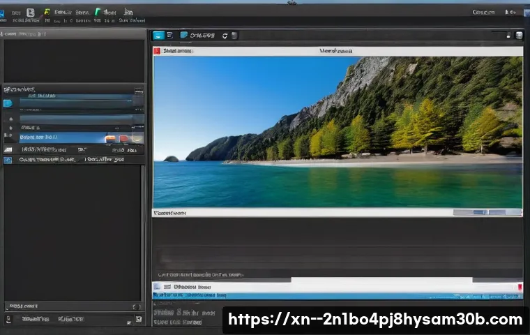Open the small dropdown at viewer toolbar's right end
Image resolution: width=530 pixels, height=335 pixels.
[x=518, y=36]
